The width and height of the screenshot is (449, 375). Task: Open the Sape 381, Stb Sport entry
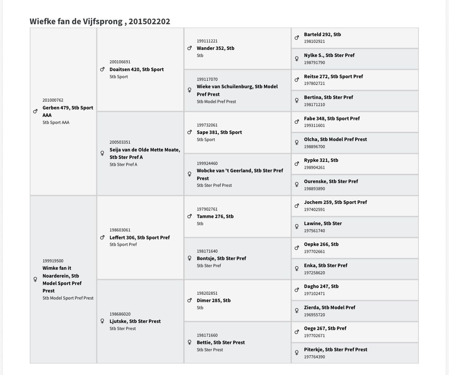tap(219, 132)
